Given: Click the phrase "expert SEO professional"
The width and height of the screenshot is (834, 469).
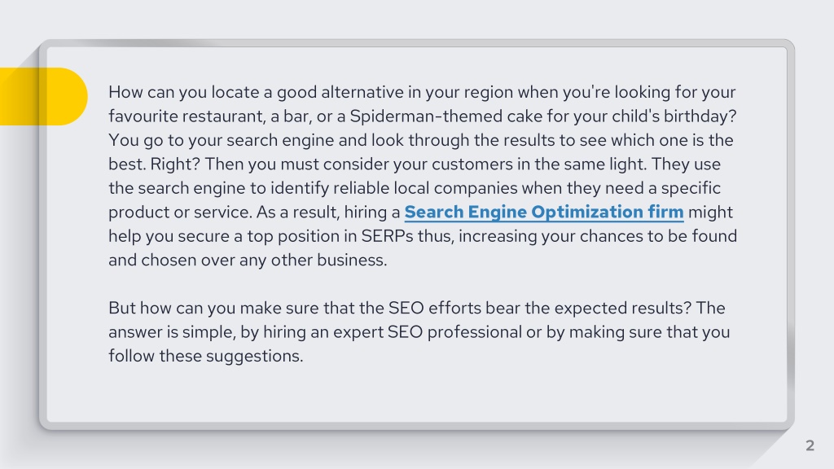Looking at the screenshot, I should 428,332.
